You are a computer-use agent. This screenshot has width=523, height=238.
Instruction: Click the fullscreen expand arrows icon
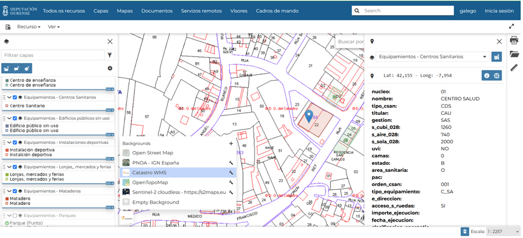[511, 27]
